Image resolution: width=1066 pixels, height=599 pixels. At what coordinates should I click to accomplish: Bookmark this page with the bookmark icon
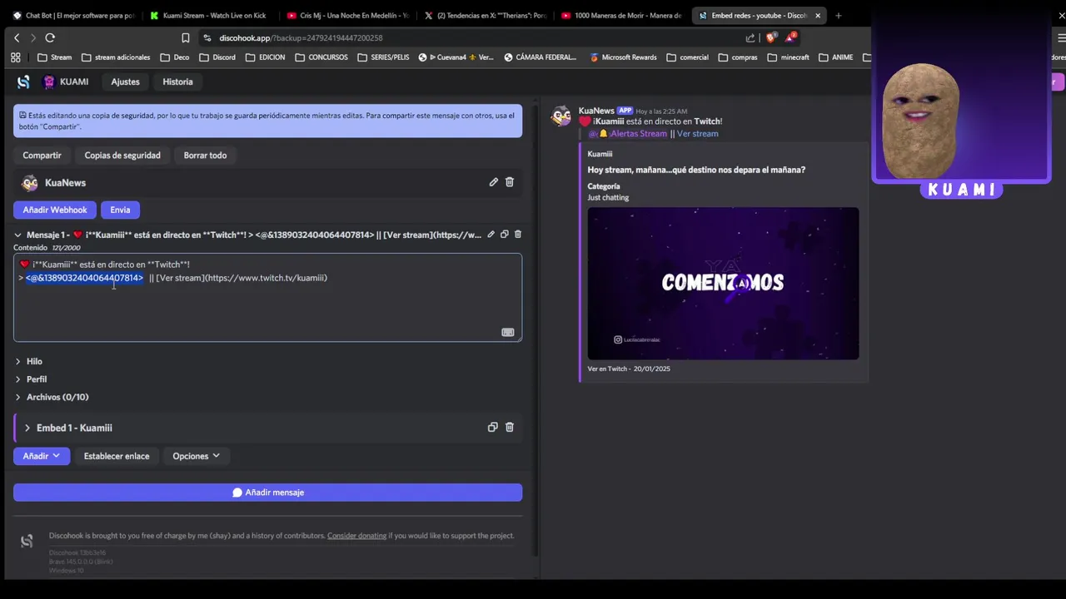pos(185,37)
